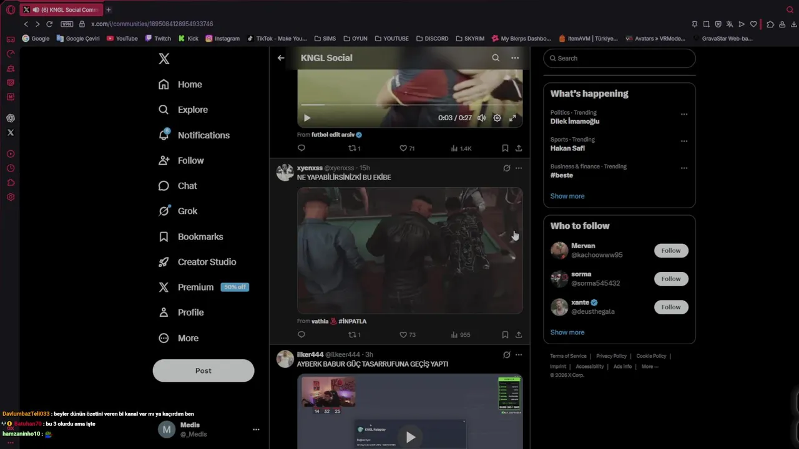
Task: Mute the futbol edit video
Action: (x=481, y=118)
